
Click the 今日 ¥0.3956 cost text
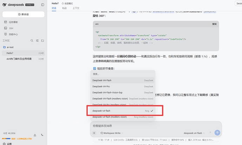[x=9, y=133]
